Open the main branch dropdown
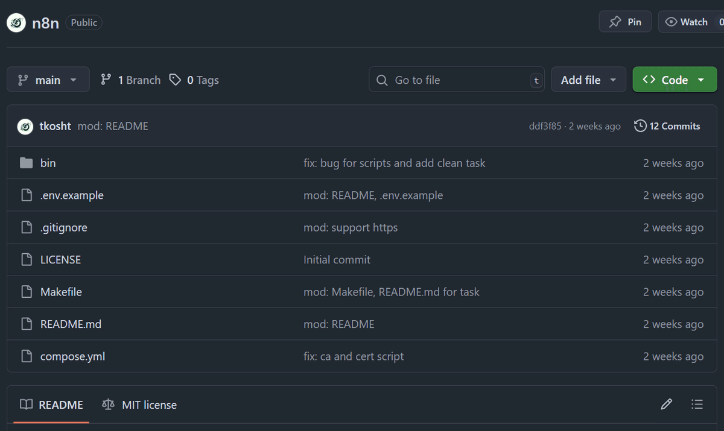 [48, 80]
